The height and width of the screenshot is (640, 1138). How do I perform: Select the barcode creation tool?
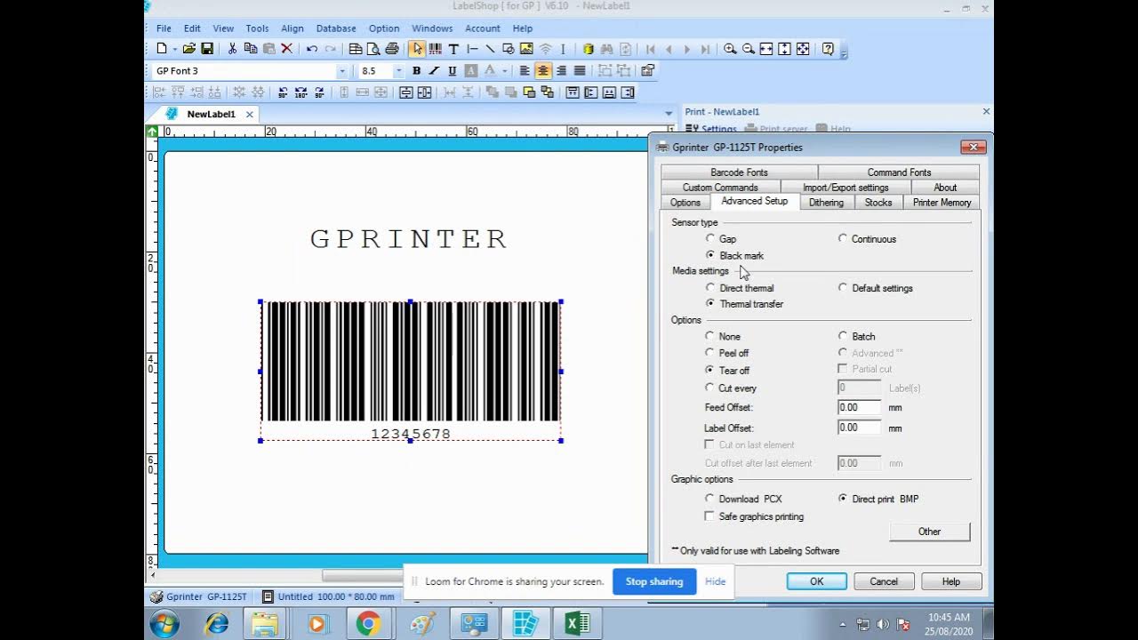click(x=435, y=49)
